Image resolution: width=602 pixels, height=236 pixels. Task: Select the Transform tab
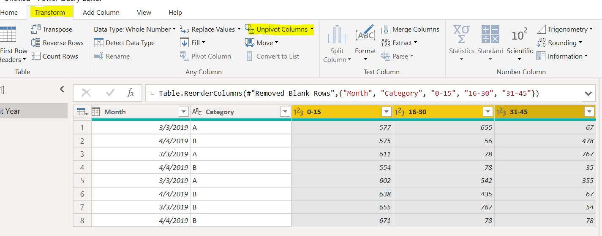(x=50, y=12)
